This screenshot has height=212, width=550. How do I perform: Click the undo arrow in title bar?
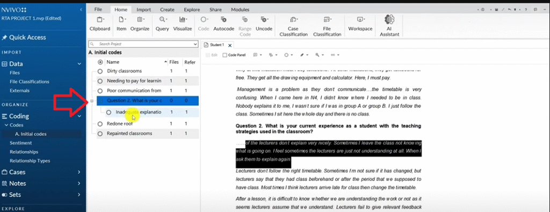click(x=509, y=9)
